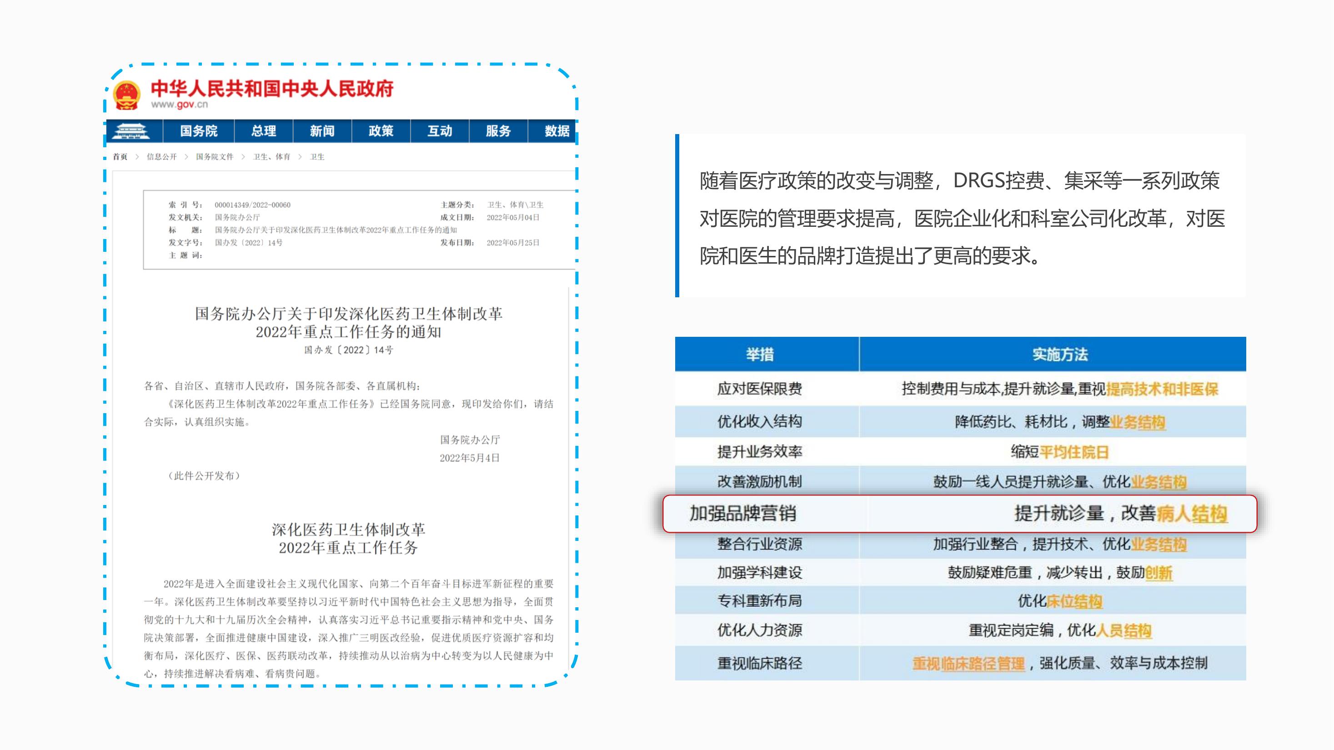Select index number 000014349/2022-00060
The height and width of the screenshot is (750, 1334).
[252, 205]
